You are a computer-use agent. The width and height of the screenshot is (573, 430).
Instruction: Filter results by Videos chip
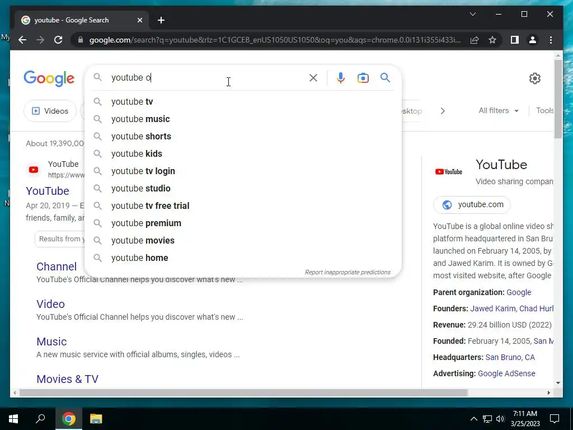(50, 111)
